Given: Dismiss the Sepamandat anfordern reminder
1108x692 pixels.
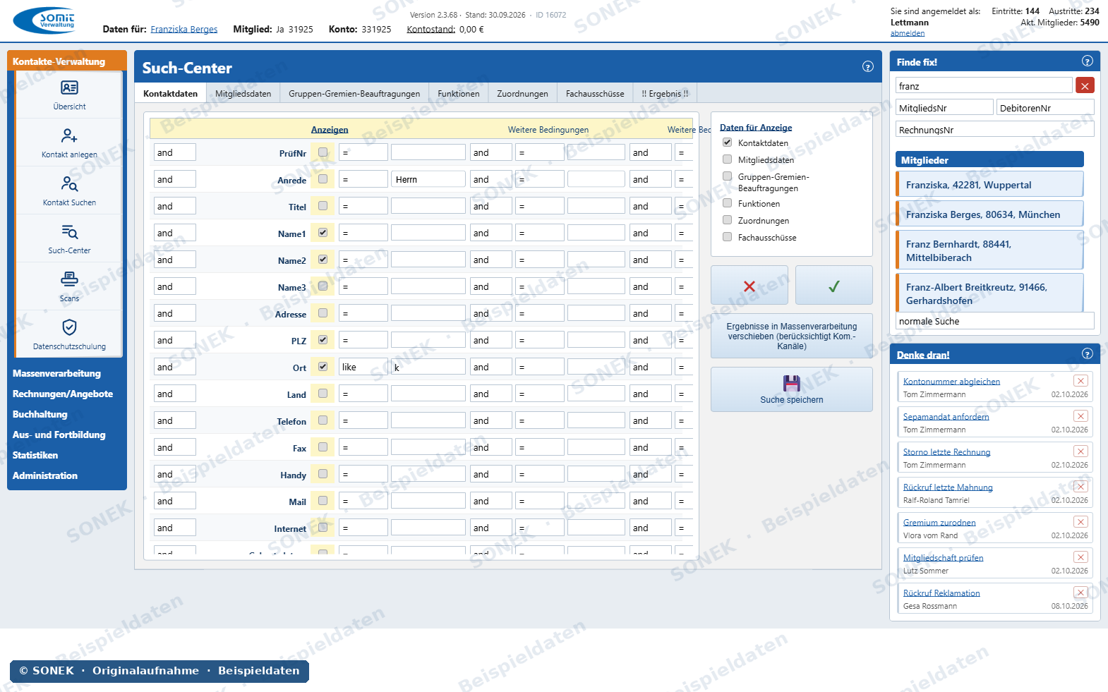Looking at the screenshot, I should click(x=1080, y=416).
